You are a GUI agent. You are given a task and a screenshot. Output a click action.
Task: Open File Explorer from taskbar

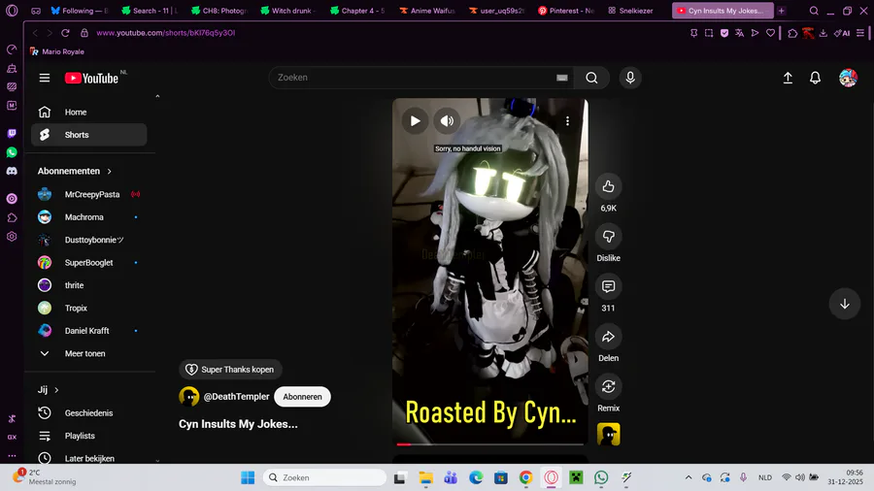point(426,477)
